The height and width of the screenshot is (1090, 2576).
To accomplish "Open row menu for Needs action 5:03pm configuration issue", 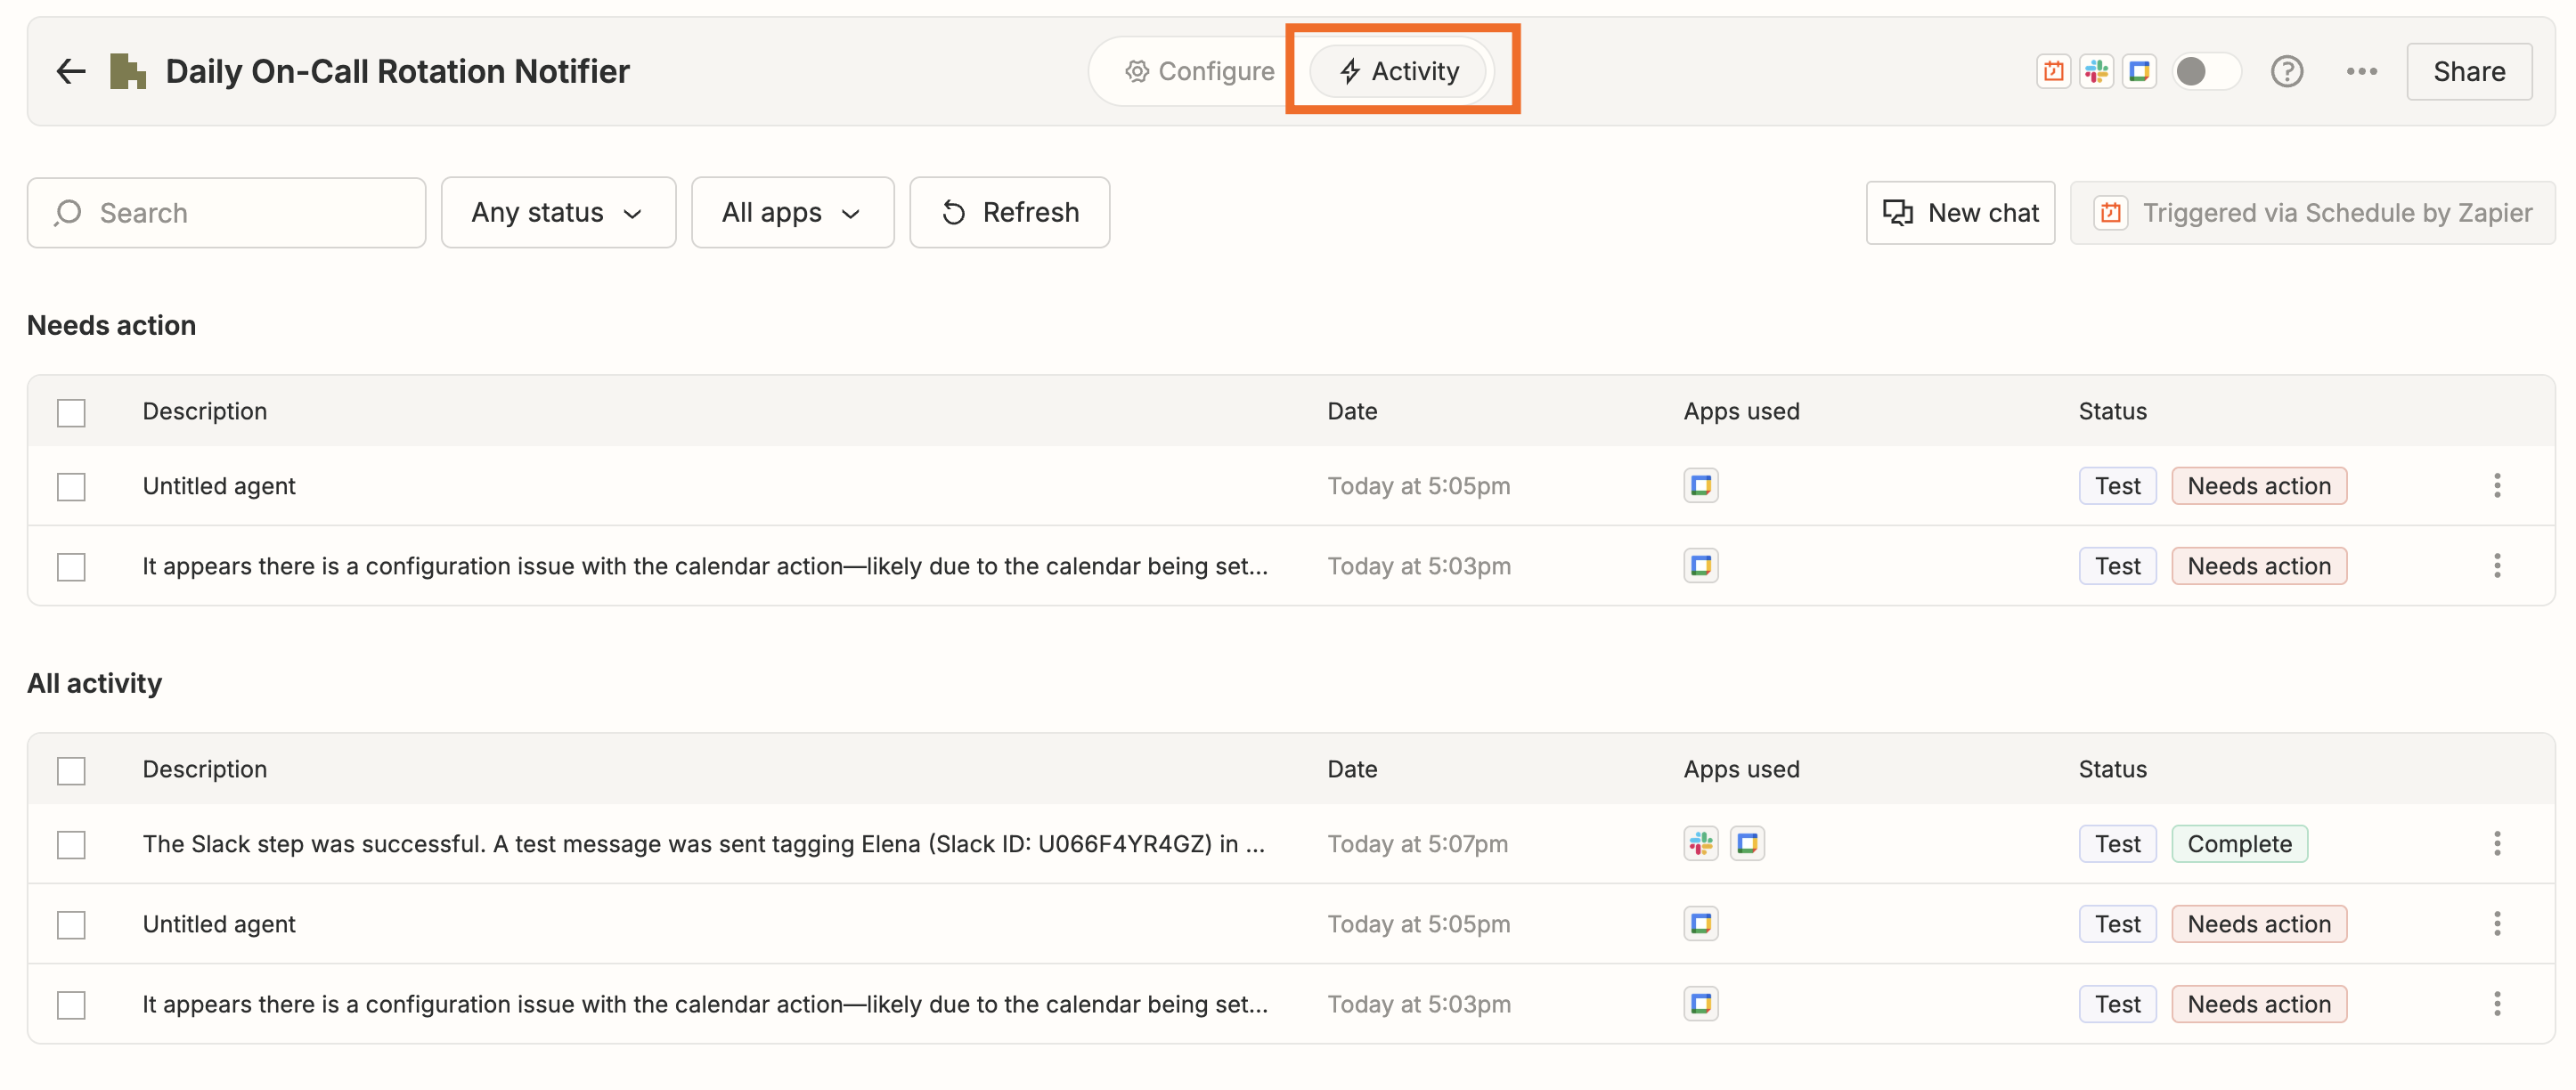I will [2496, 566].
